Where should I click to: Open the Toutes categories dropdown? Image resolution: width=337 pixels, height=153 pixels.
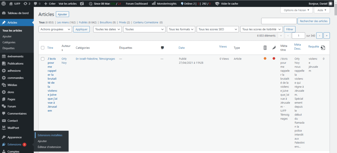coord(144,29)
